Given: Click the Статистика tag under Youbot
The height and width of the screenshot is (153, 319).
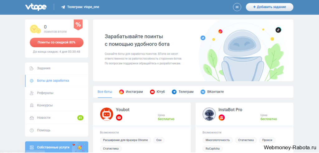Looking at the screenshot, I should coord(111,149).
